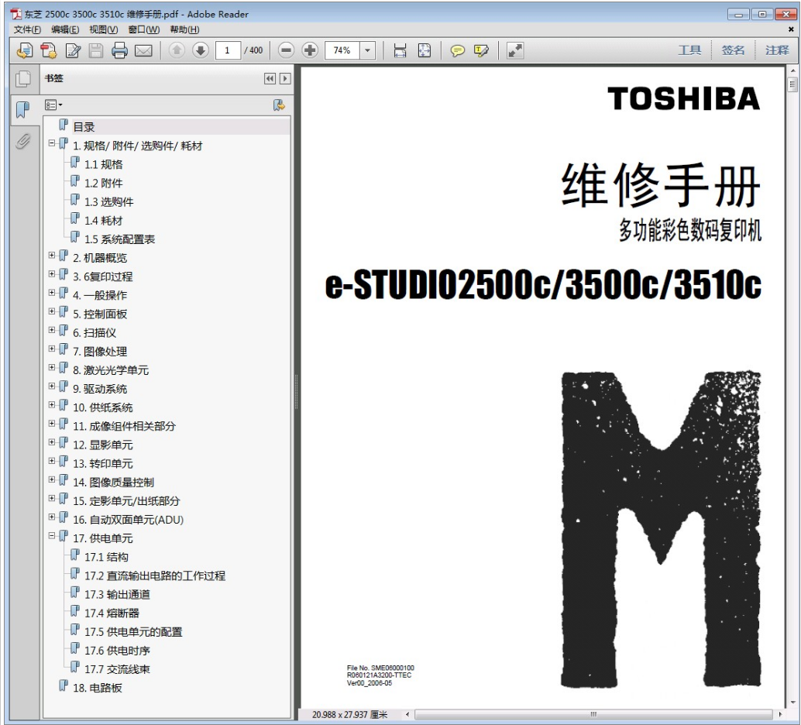
Task: Expand bookmark 2. 机器概览
Action: point(52,255)
